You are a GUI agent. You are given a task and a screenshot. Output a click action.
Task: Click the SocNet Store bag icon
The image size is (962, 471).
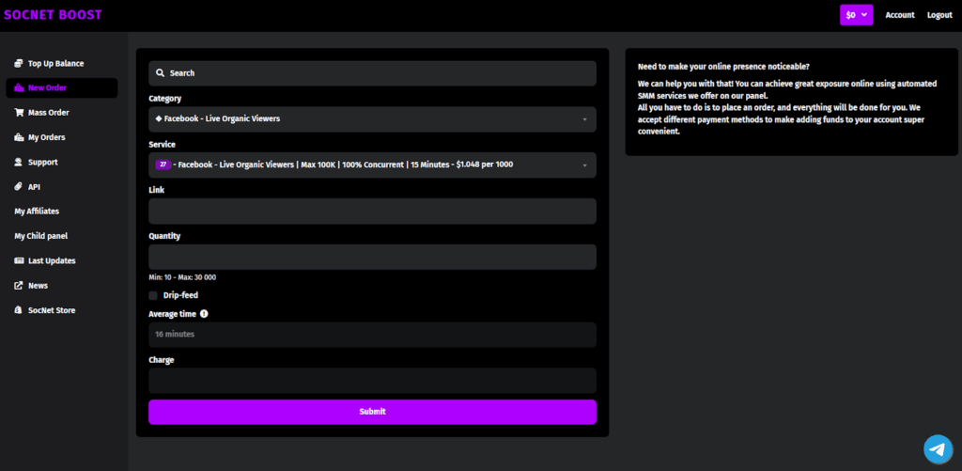[19, 310]
